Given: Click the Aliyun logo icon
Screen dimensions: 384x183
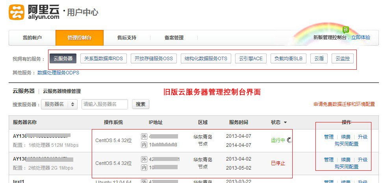Looking at the screenshot, I should tap(17, 12).
